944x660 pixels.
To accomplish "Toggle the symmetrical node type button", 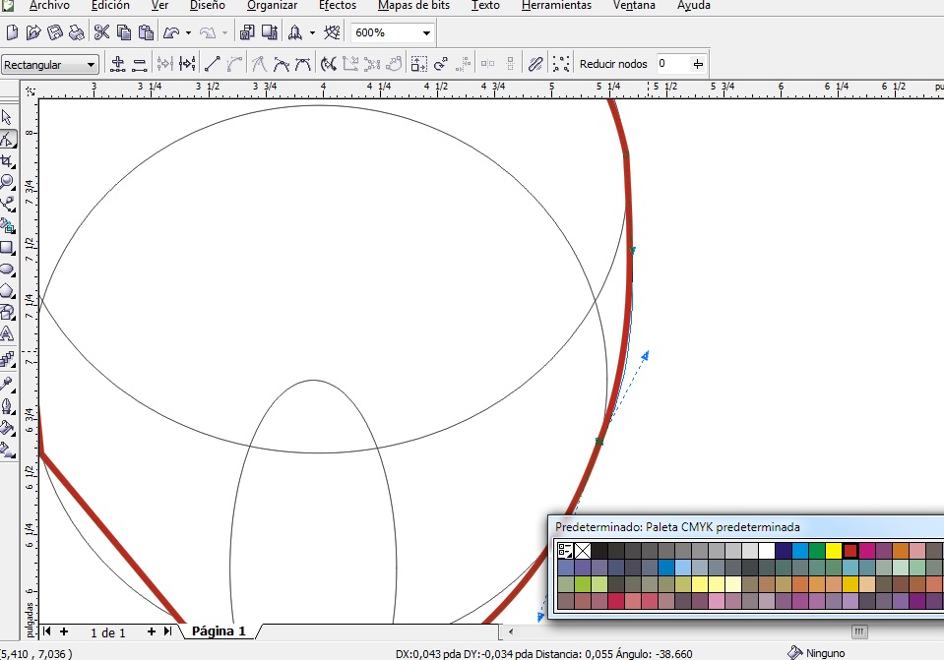I will click(303, 64).
